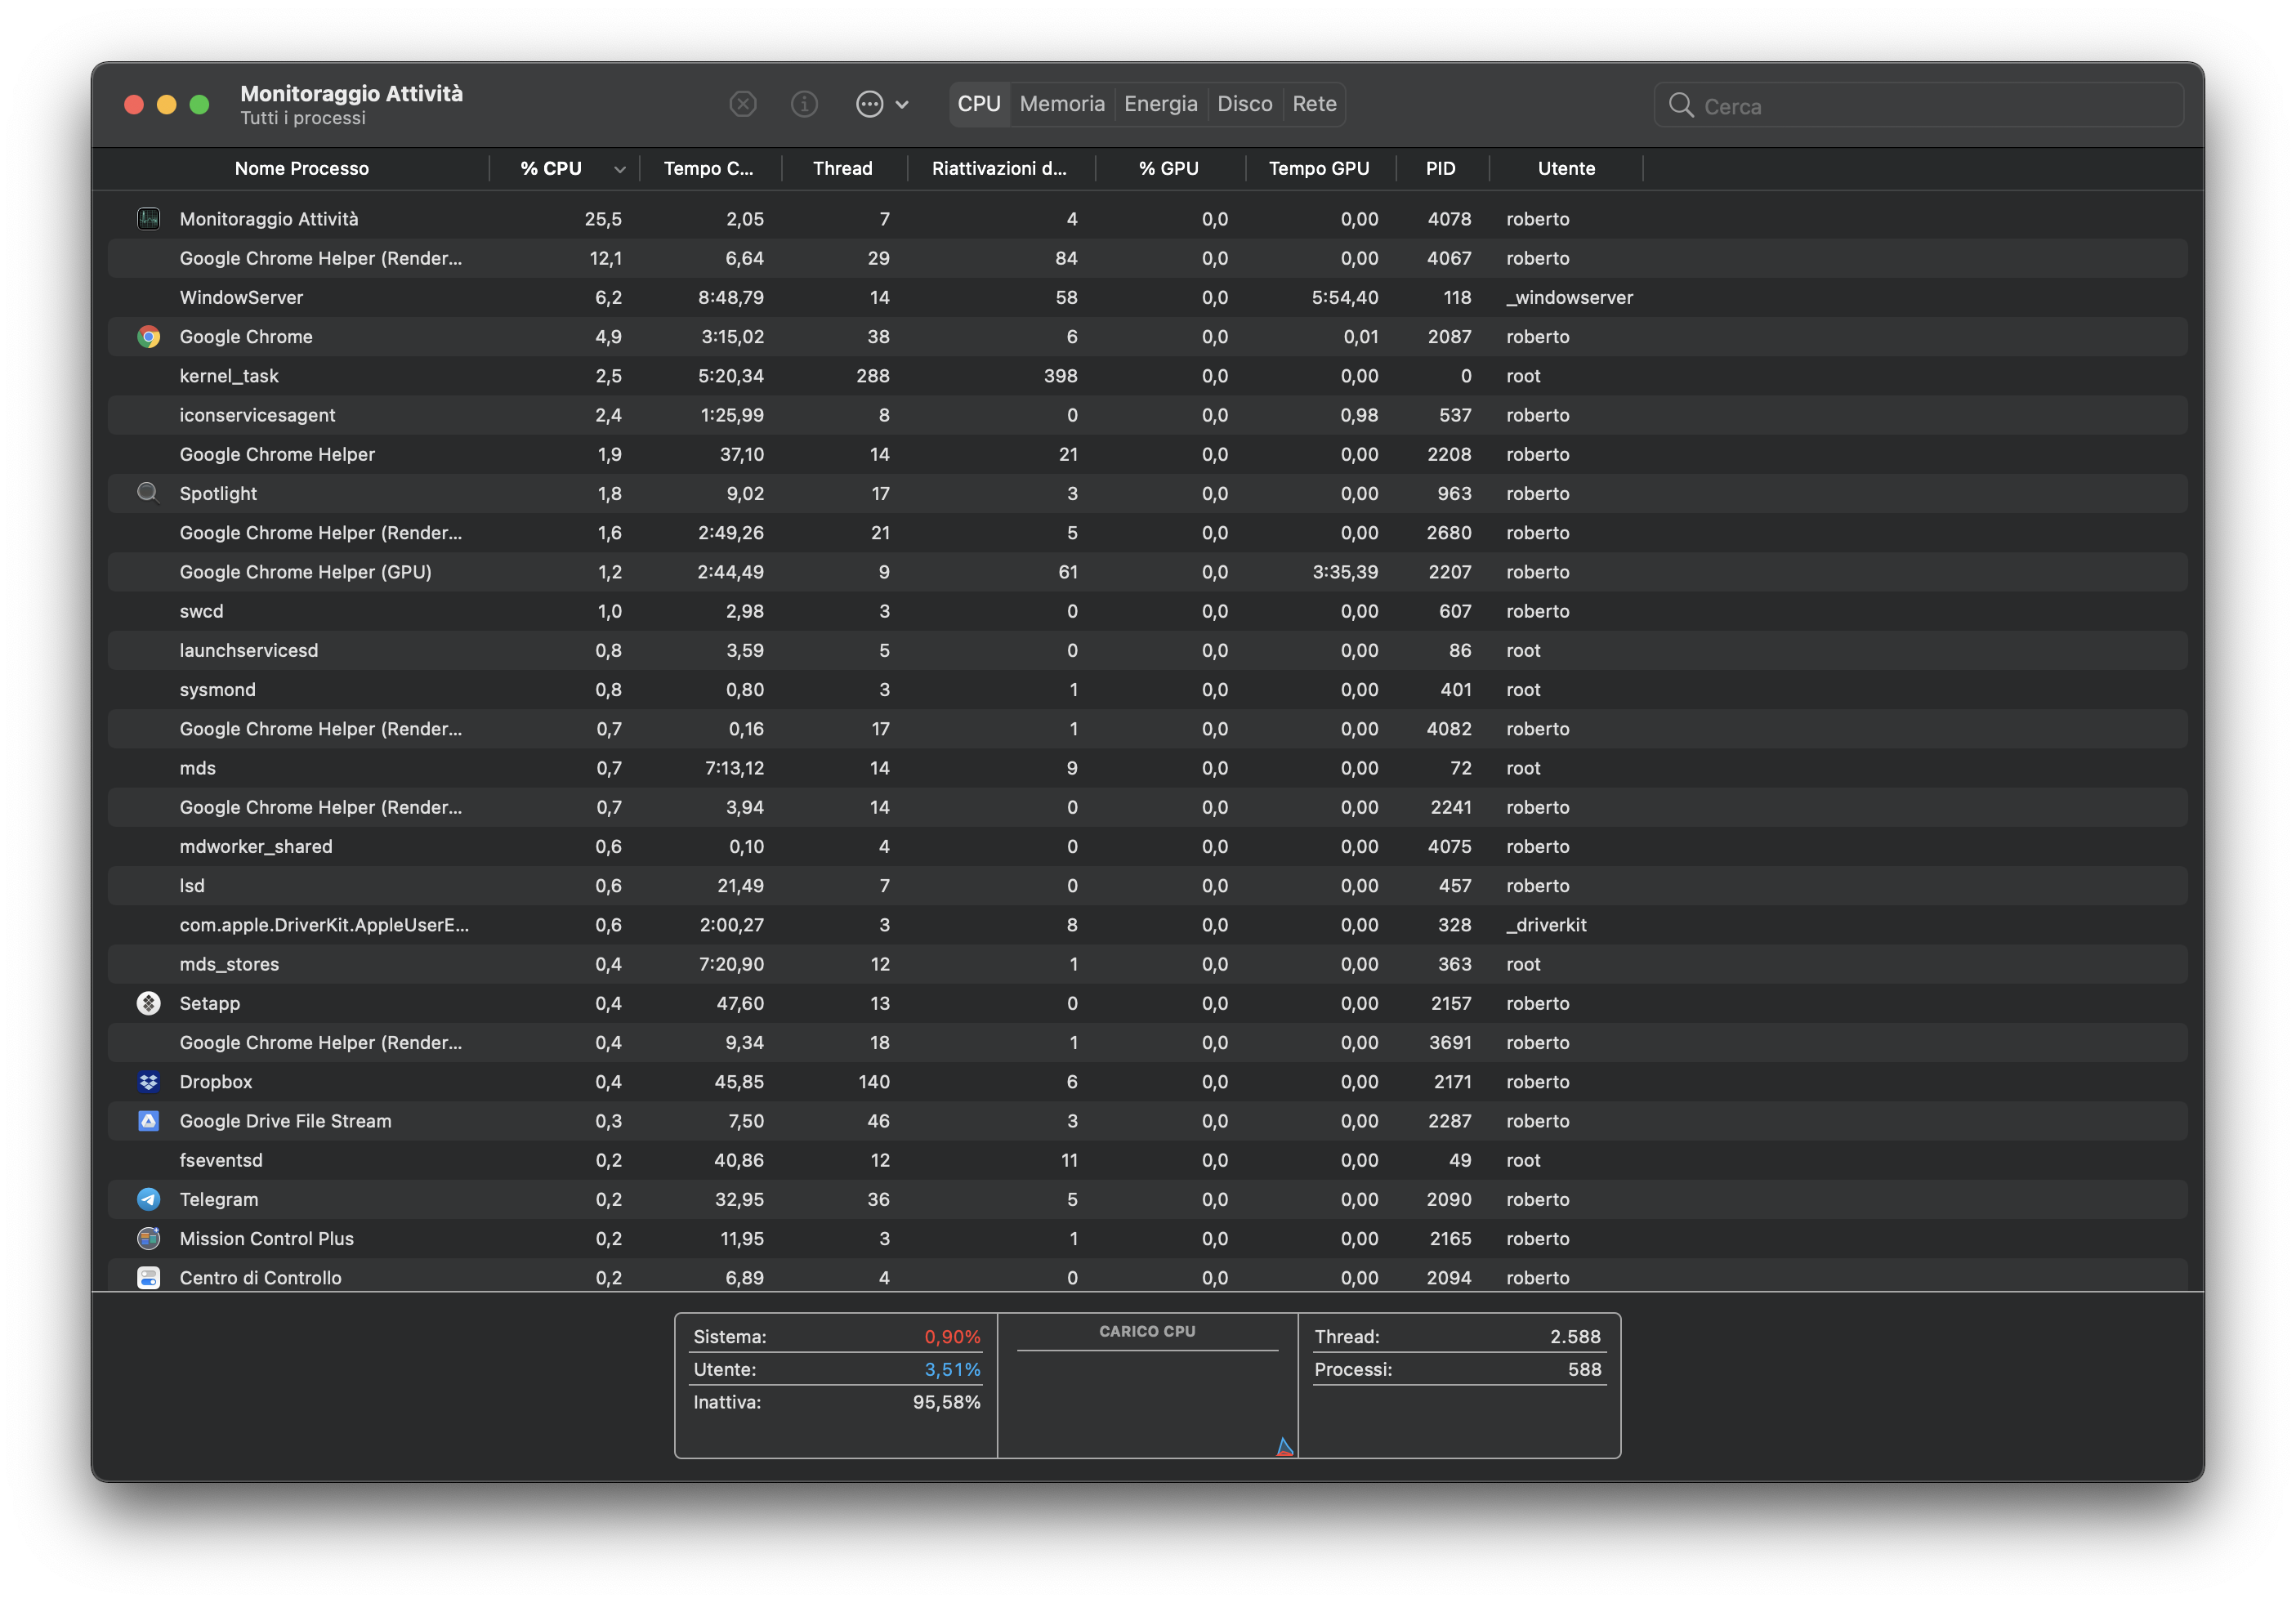2296x1603 pixels.
Task: Click the _windowserver user cell
Action: tap(1569, 298)
